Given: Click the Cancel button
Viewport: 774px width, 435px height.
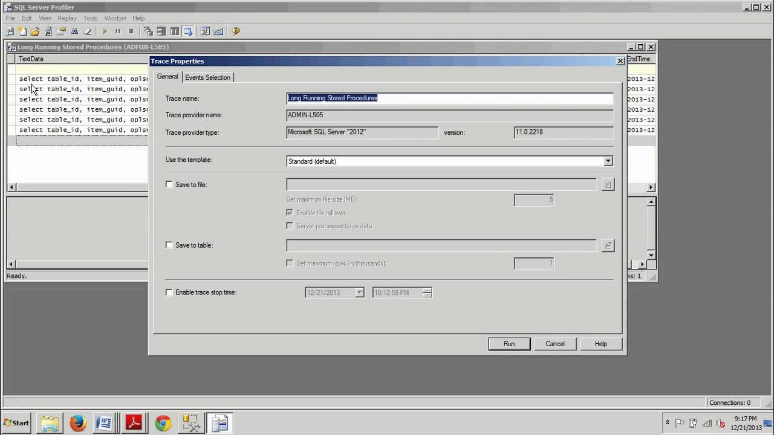Looking at the screenshot, I should tap(555, 344).
